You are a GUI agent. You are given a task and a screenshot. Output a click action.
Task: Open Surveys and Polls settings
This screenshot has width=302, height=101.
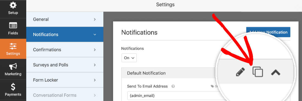[x=65, y=65]
